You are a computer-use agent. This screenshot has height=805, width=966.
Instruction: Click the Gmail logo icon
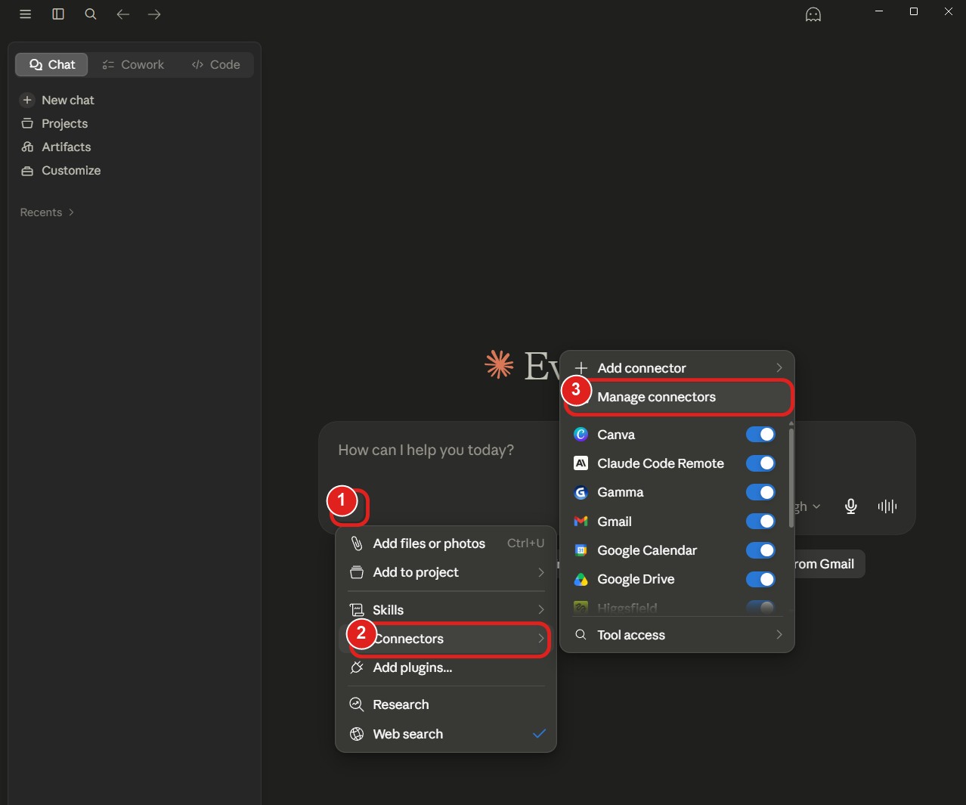point(581,522)
